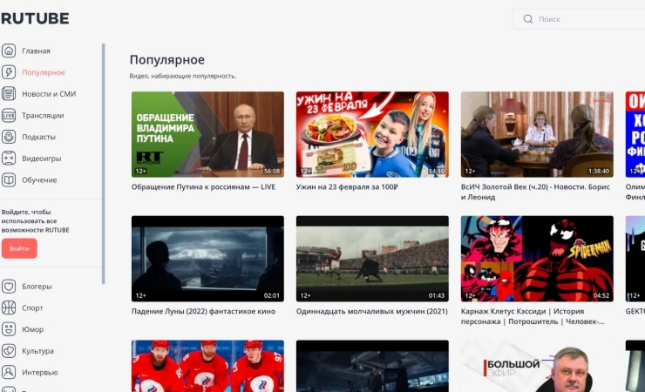The image size is (645, 392).
Task: Click the Новости и СМИ newspaper icon
Action: (x=9, y=94)
